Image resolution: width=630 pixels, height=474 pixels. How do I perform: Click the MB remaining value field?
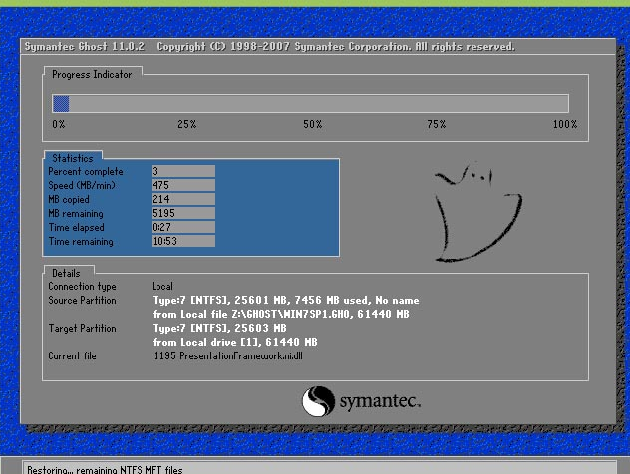point(182,213)
